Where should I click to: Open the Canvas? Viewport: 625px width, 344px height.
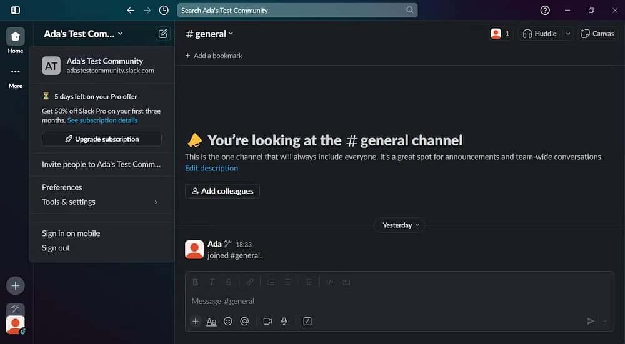tap(597, 34)
